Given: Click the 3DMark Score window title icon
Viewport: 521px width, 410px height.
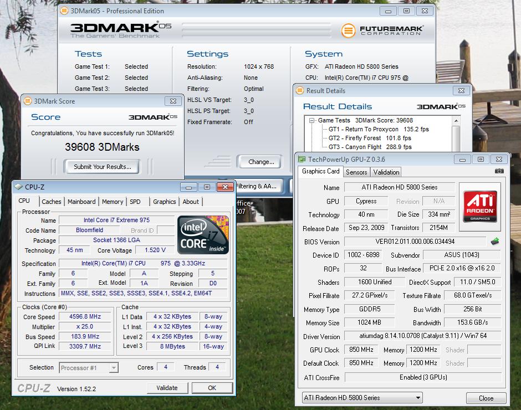Looking at the screenshot, I should 28,101.
